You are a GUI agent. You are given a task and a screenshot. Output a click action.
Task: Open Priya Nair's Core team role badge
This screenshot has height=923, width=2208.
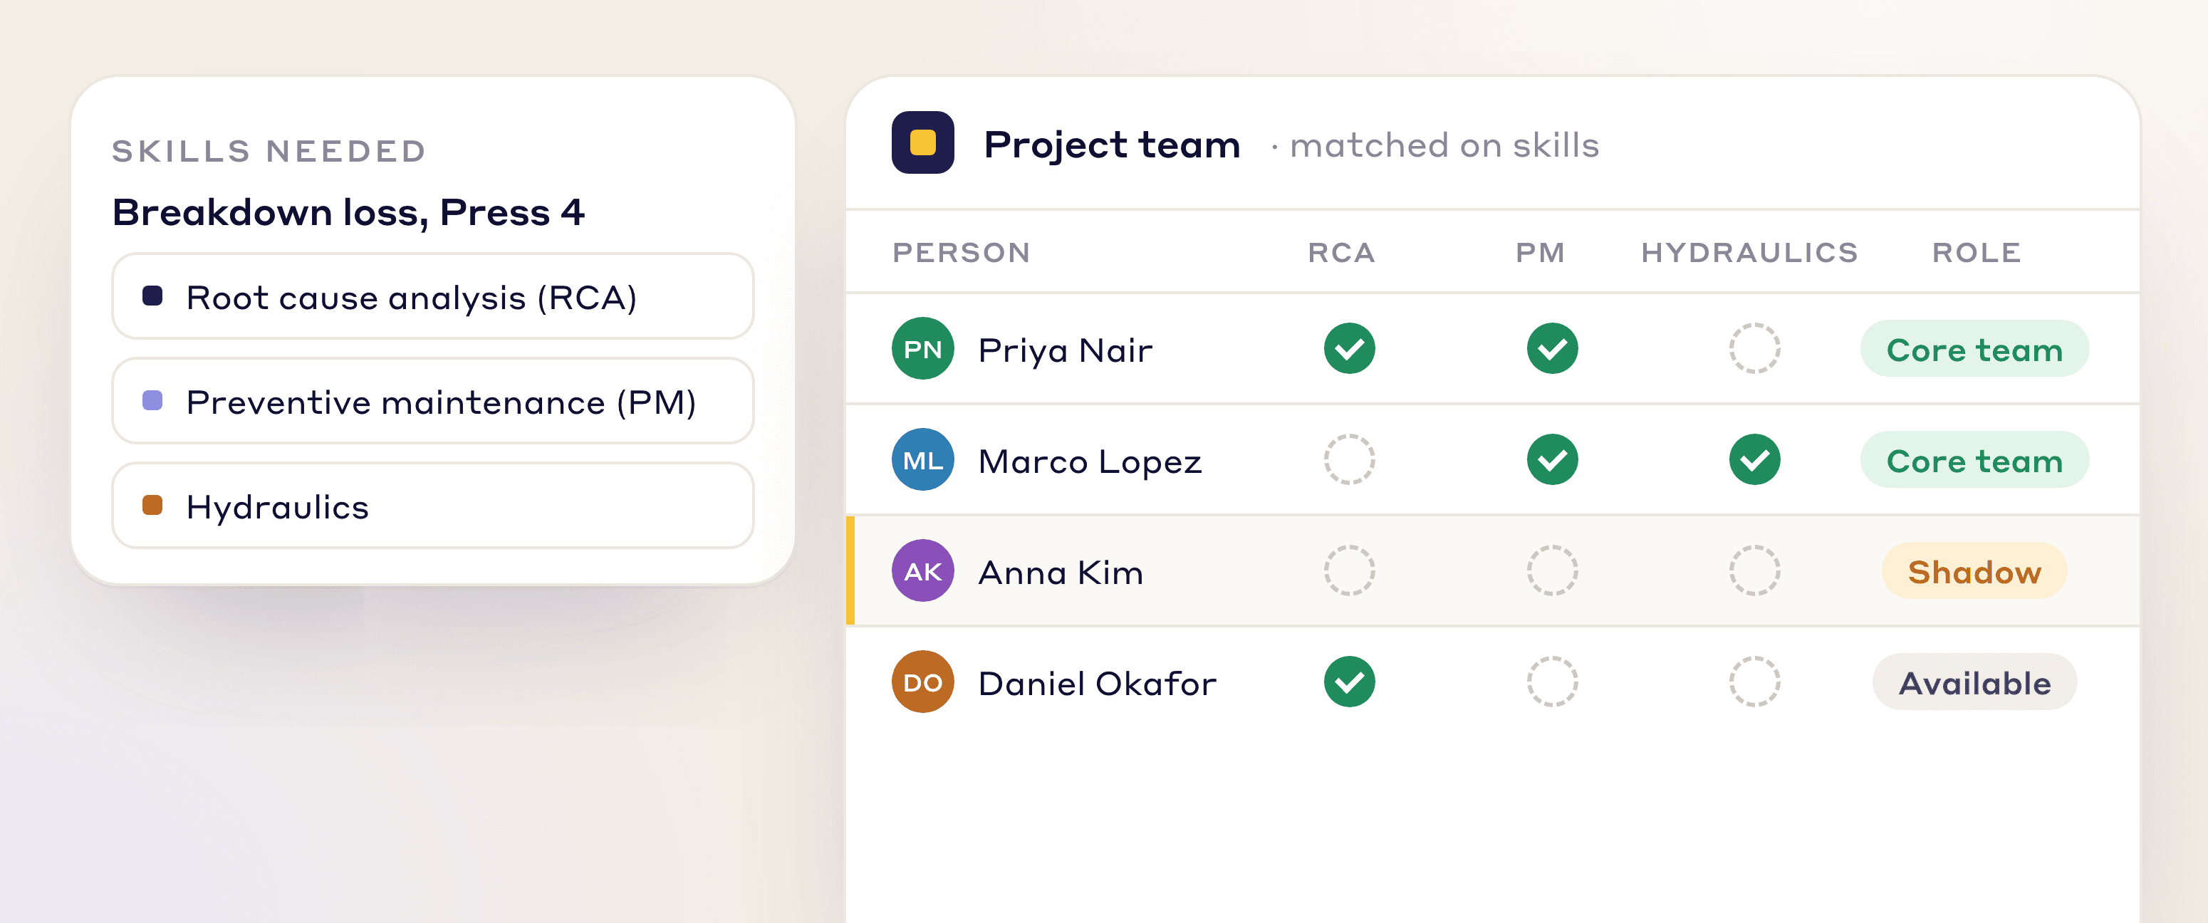(x=1974, y=349)
